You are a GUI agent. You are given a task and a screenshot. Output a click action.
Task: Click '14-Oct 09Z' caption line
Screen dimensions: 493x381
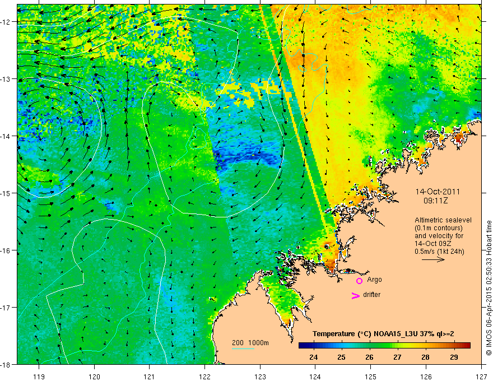tap(434, 244)
